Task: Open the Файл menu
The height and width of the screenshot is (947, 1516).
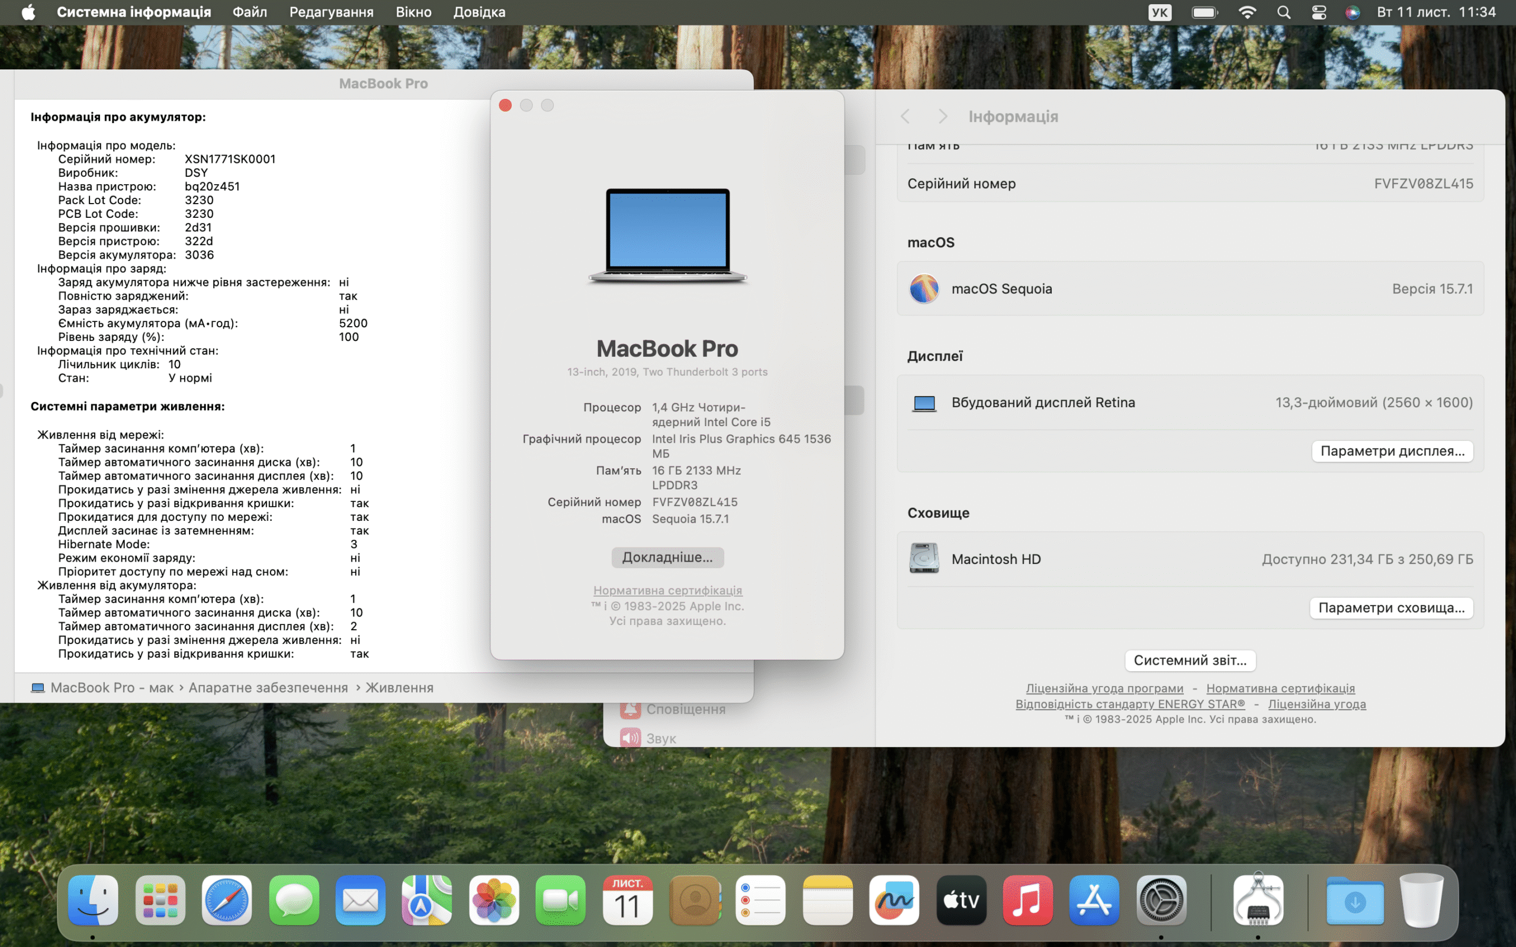Action: pos(249,12)
